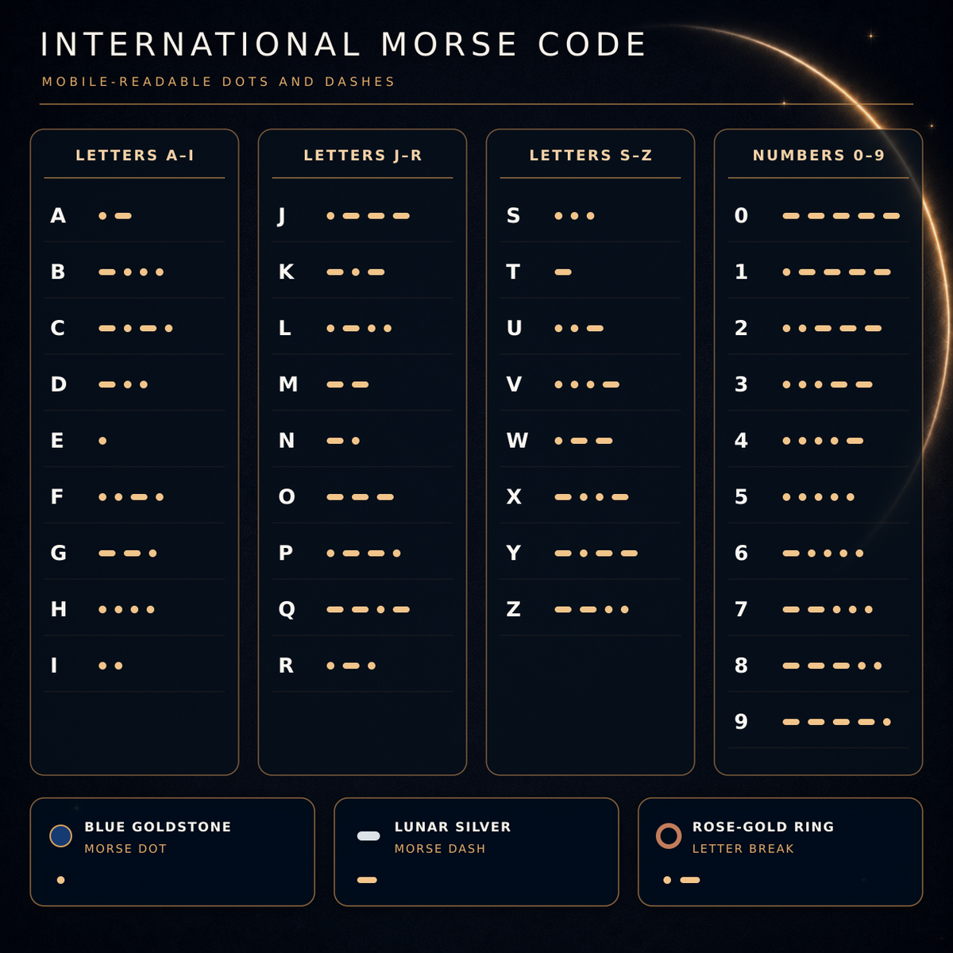Viewport: 953px width, 953px height.
Task: Select the Letters S-Z panel header
Action: pos(591,156)
